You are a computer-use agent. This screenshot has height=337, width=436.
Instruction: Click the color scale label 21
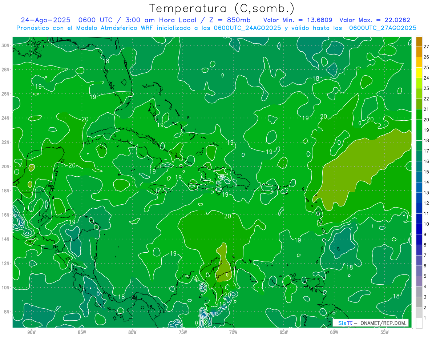click(x=426, y=109)
